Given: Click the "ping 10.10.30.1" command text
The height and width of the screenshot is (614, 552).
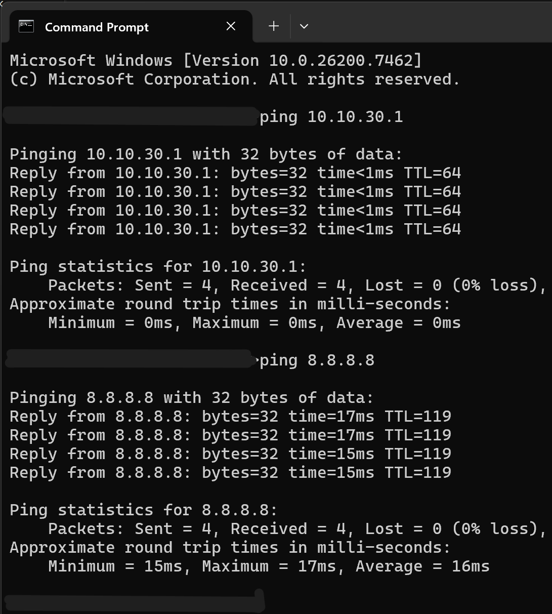Looking at the screenshot, I should [331, 117].
